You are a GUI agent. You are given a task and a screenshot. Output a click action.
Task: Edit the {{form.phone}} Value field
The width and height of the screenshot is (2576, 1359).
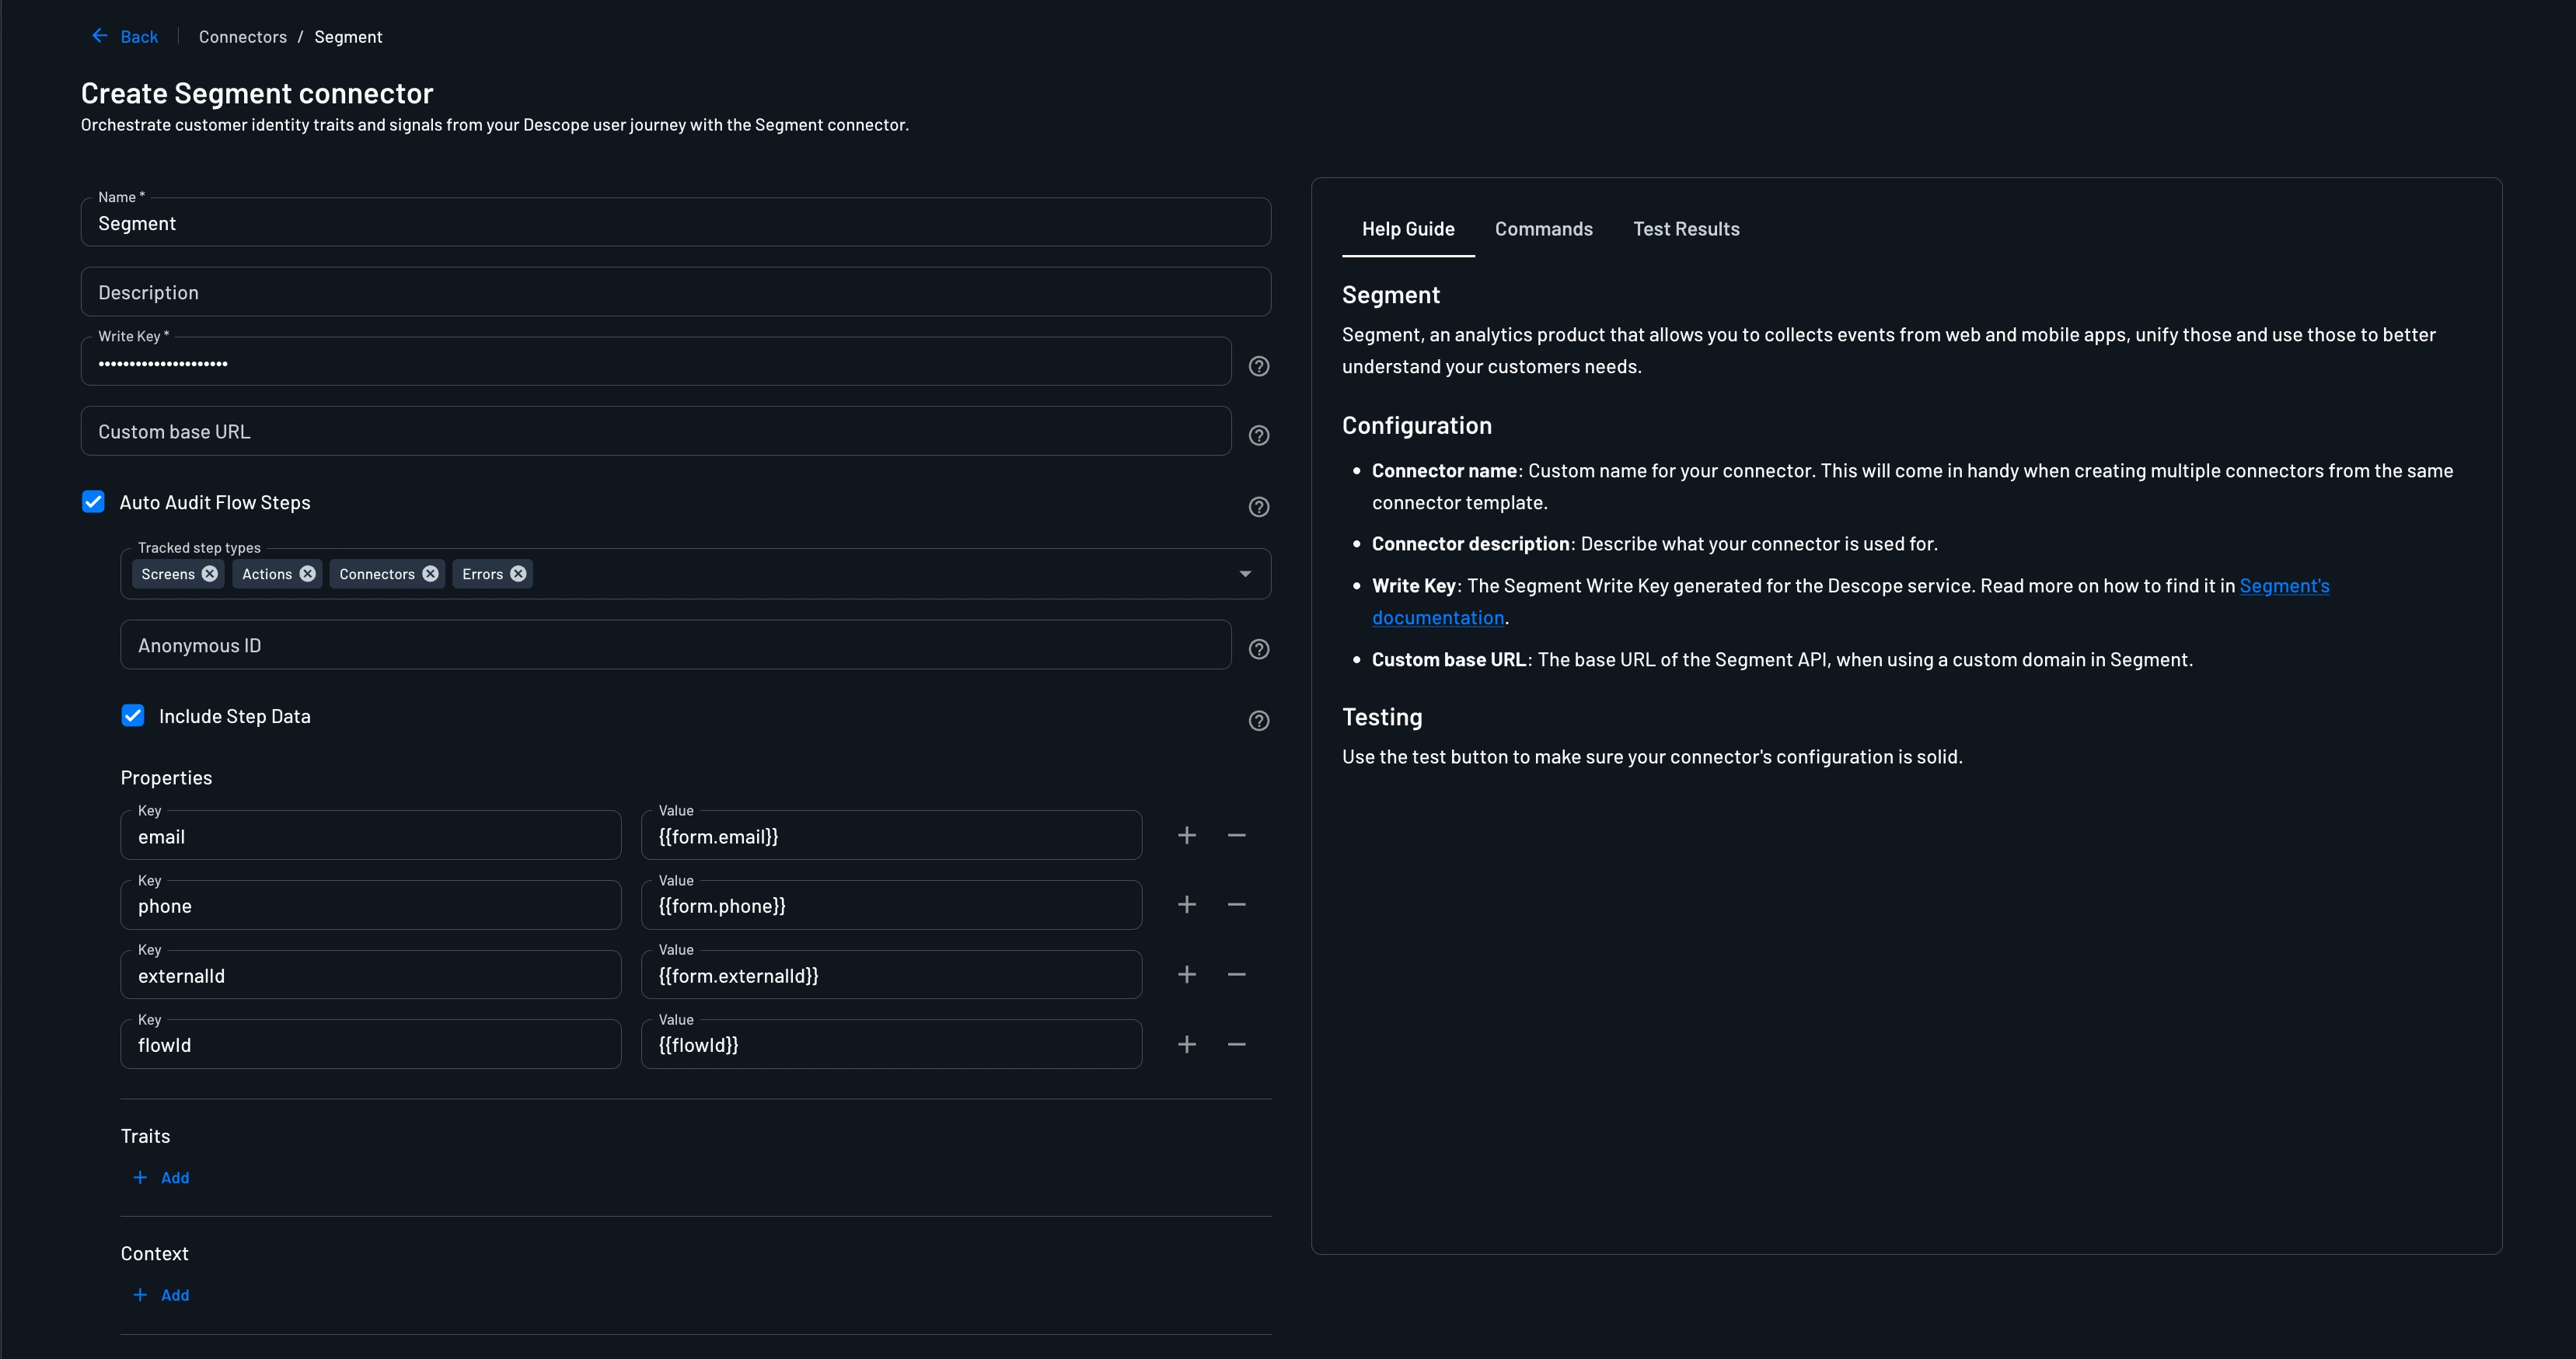click(x=891, y=905)
